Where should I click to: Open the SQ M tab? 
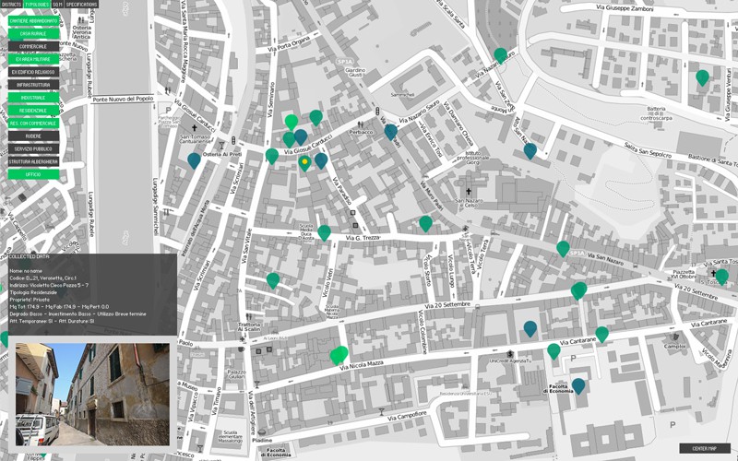pyautogui.click(x=57, y=5)
